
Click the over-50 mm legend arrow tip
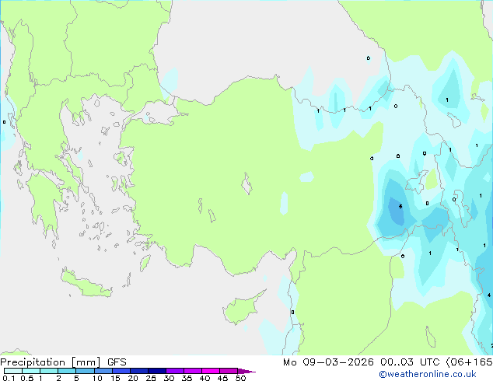tap(247, 371)
